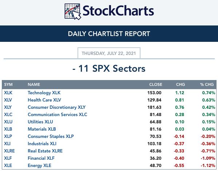Viewport: 218px width, 171px height.
Task: Open the XLK symbol link
Action: (x=8, y=93)
